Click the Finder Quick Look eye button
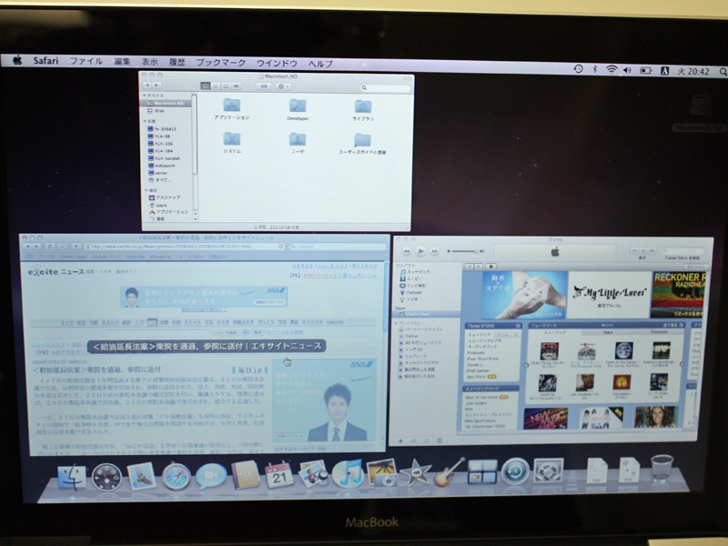Image resolution: width=728 pixels, height=546 pixels. [x=264, y=86]
